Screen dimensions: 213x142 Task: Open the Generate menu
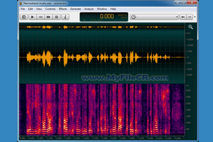[75, 9]
